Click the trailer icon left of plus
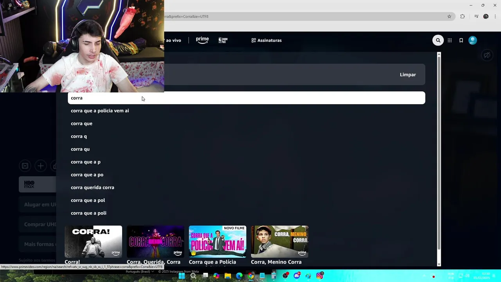Screen dimensions: 501x282 click(25, 166)
